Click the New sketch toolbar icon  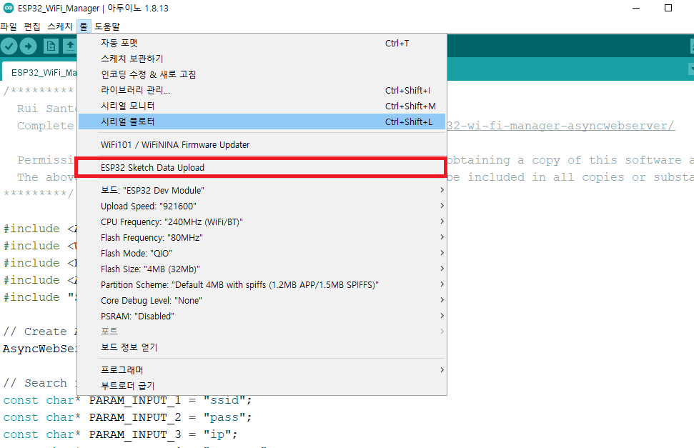coord(51,46)
